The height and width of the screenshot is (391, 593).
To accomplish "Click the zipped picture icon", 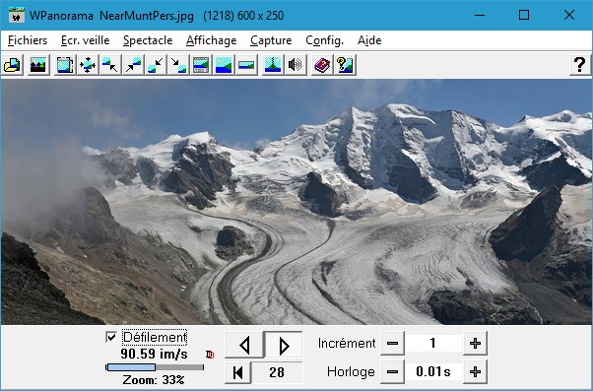I will (x=273, y=65).
